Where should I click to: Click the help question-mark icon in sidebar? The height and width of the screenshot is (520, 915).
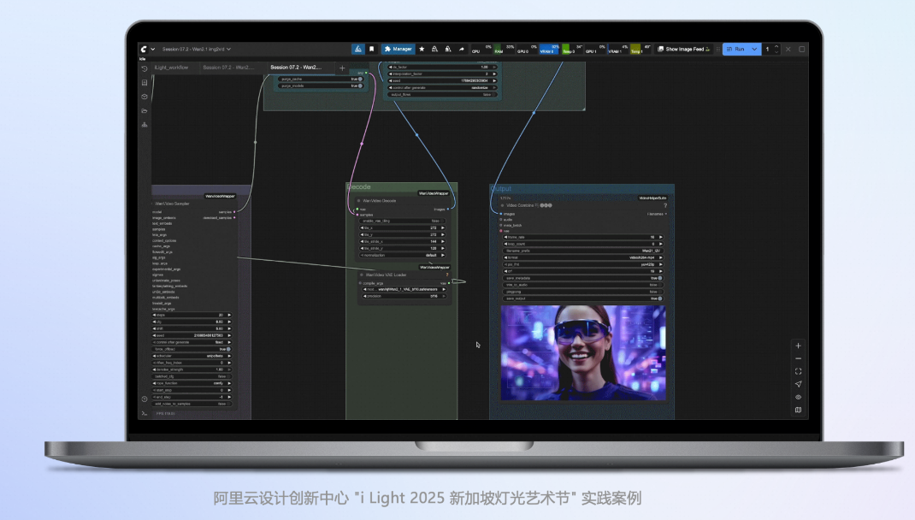pyautogui.click(x=145, y=399)
